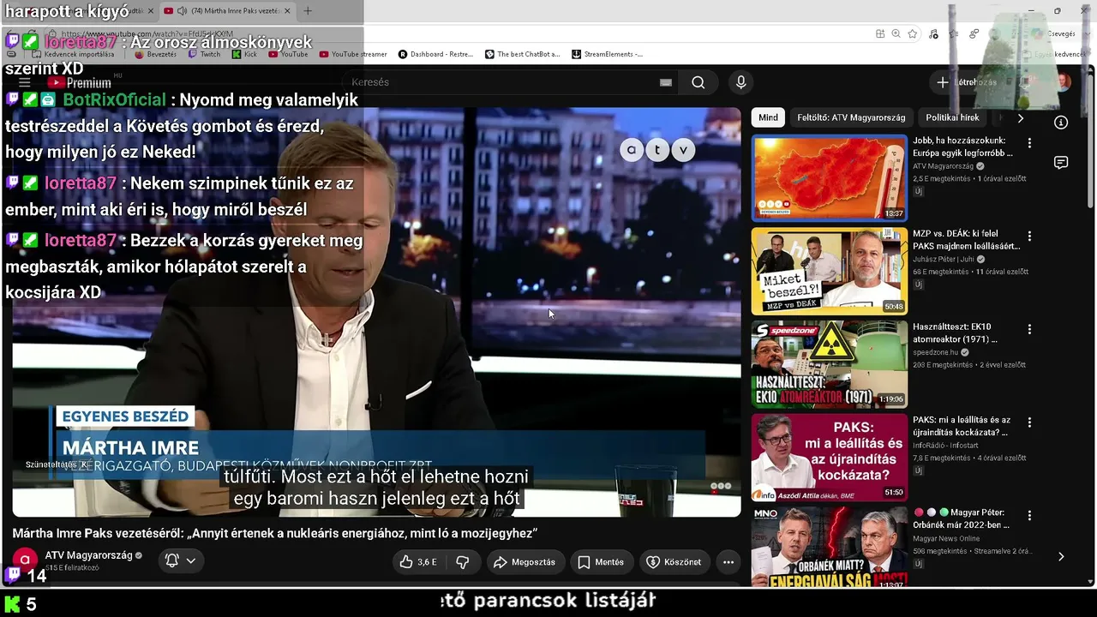Open options for 'PAKS: mi a leállítás' video
This screenshot has width=1097, height=617.
[x=1029, y=422]
